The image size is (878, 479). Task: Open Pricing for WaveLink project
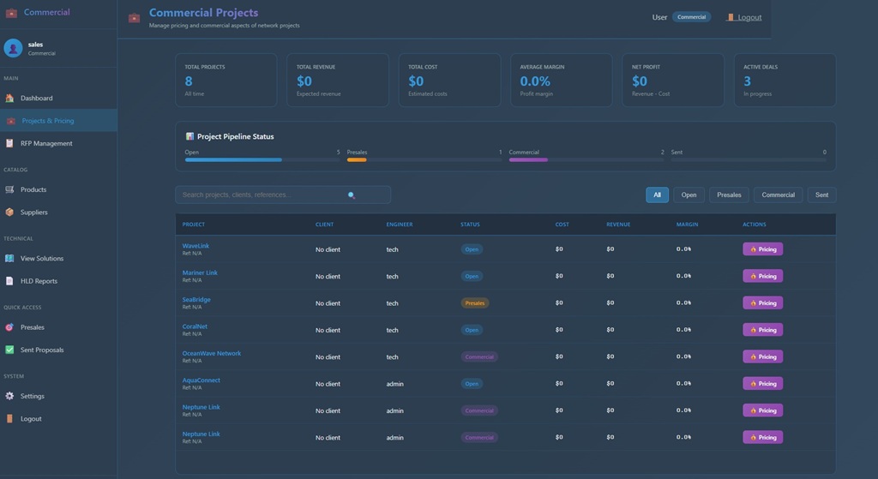tap(762, 249)
